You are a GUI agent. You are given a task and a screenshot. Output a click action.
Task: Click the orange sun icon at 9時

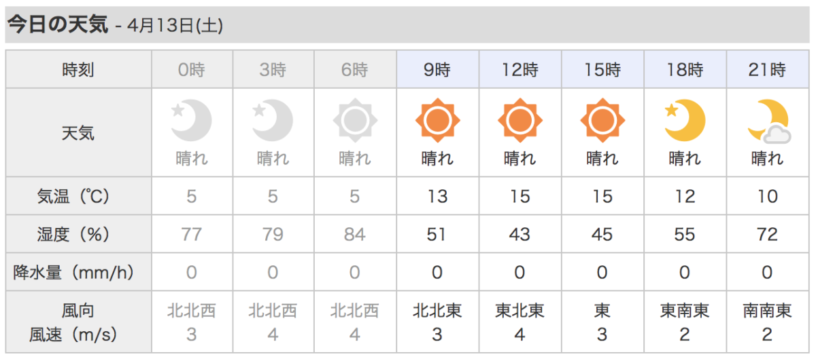(437, 121)
